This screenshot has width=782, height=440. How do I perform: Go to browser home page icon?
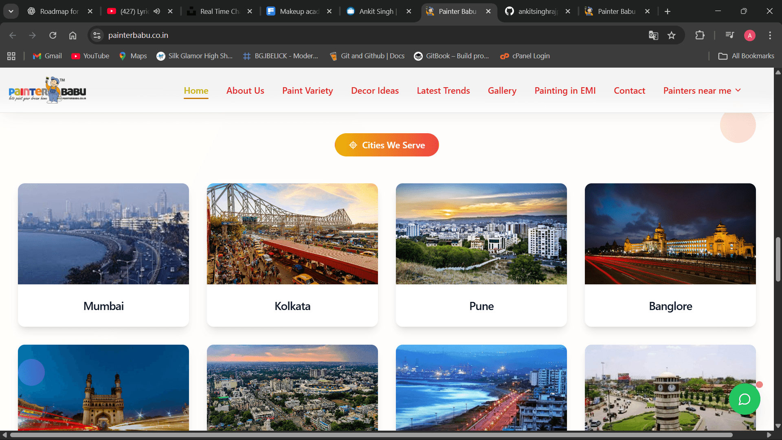(72, 35)
